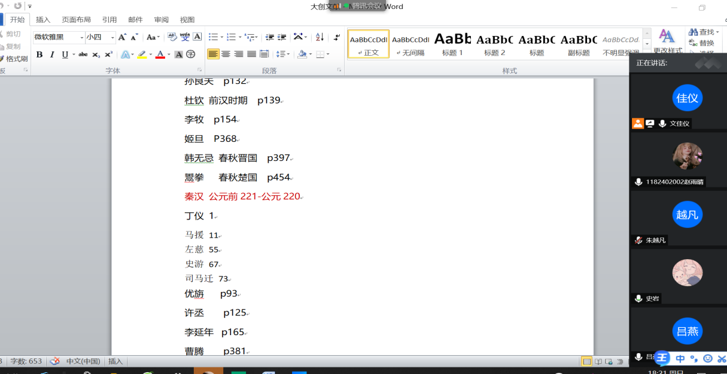
Task: Expand the line spacing dropdown
Action: [284, 54]
